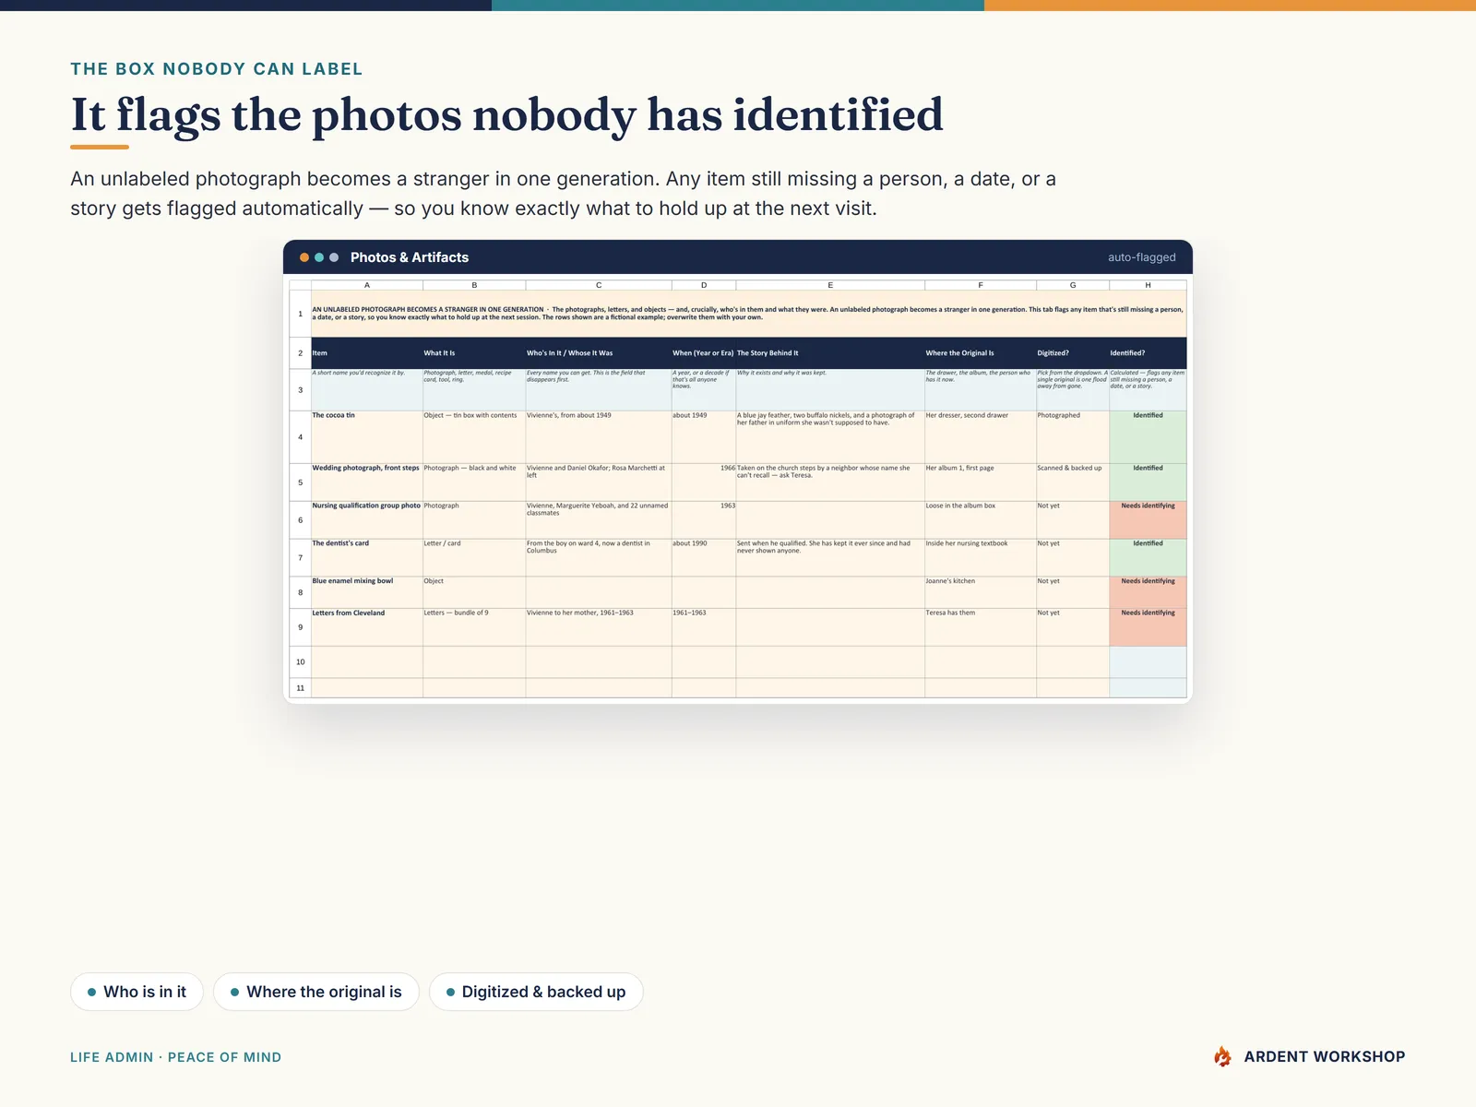Viewport: 1476px width, 1107px height.
Task: Click 'Letters — bundle of 9' cell
Action: [474, 627]
